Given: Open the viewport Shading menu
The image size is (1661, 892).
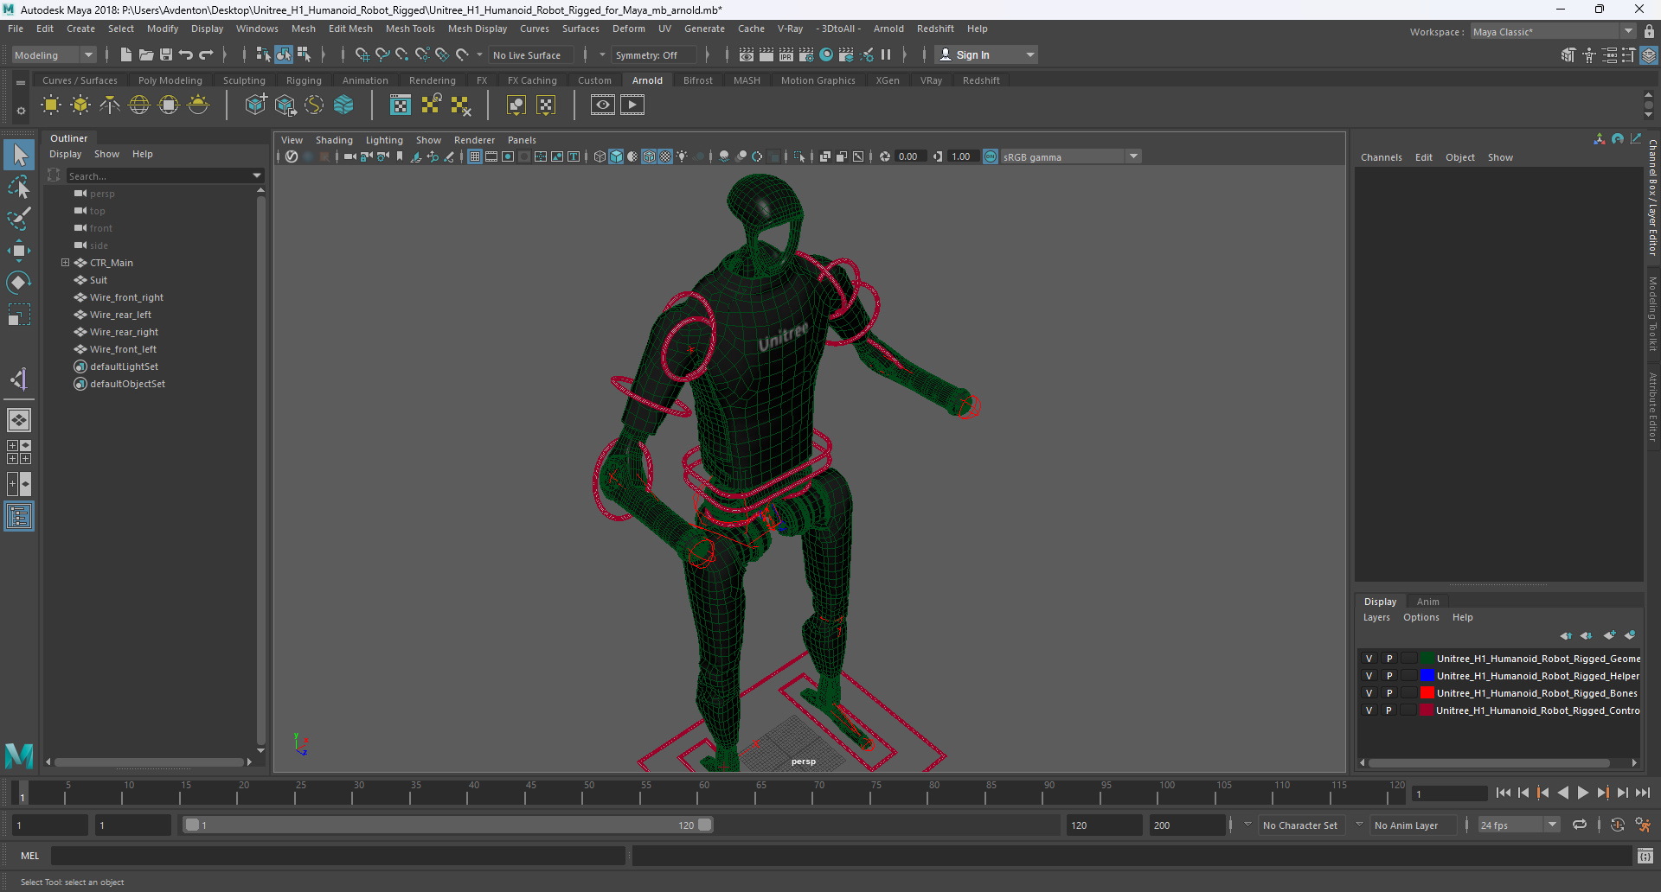Looking at the screenshot, I should (334, 140).
